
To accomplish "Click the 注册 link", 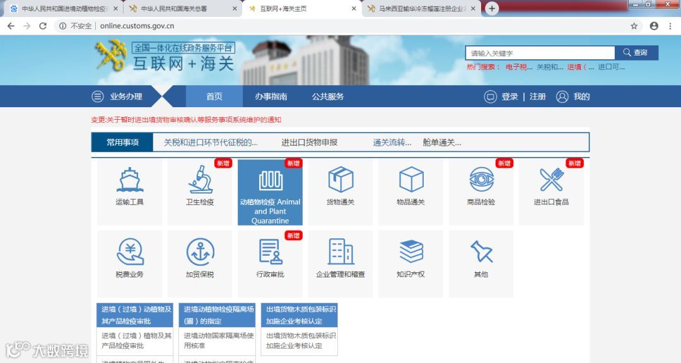I will pyautogui.click(x=538, y=96).
